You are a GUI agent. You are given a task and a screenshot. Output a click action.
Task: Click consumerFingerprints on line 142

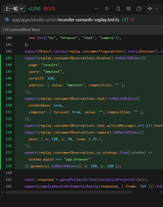tap(103, 51)
